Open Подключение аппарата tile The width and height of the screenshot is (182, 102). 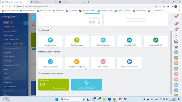pyautogui.click(x=129, y=63)
